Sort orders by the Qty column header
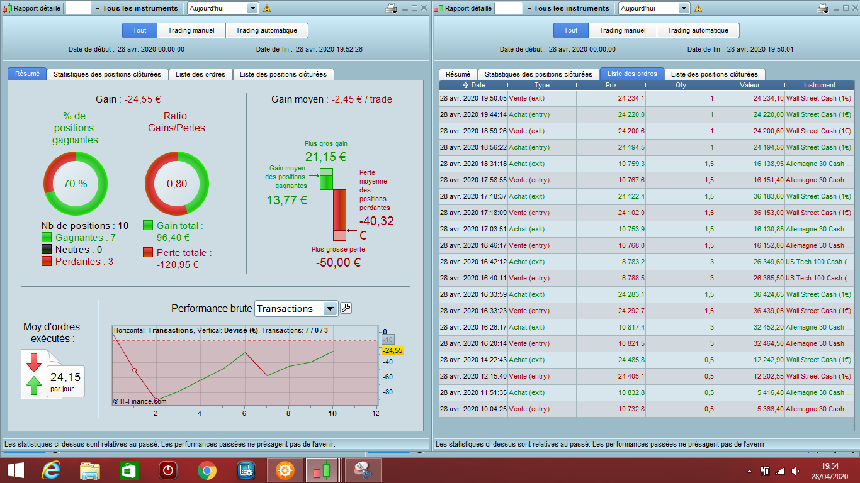 pos(681,85)
